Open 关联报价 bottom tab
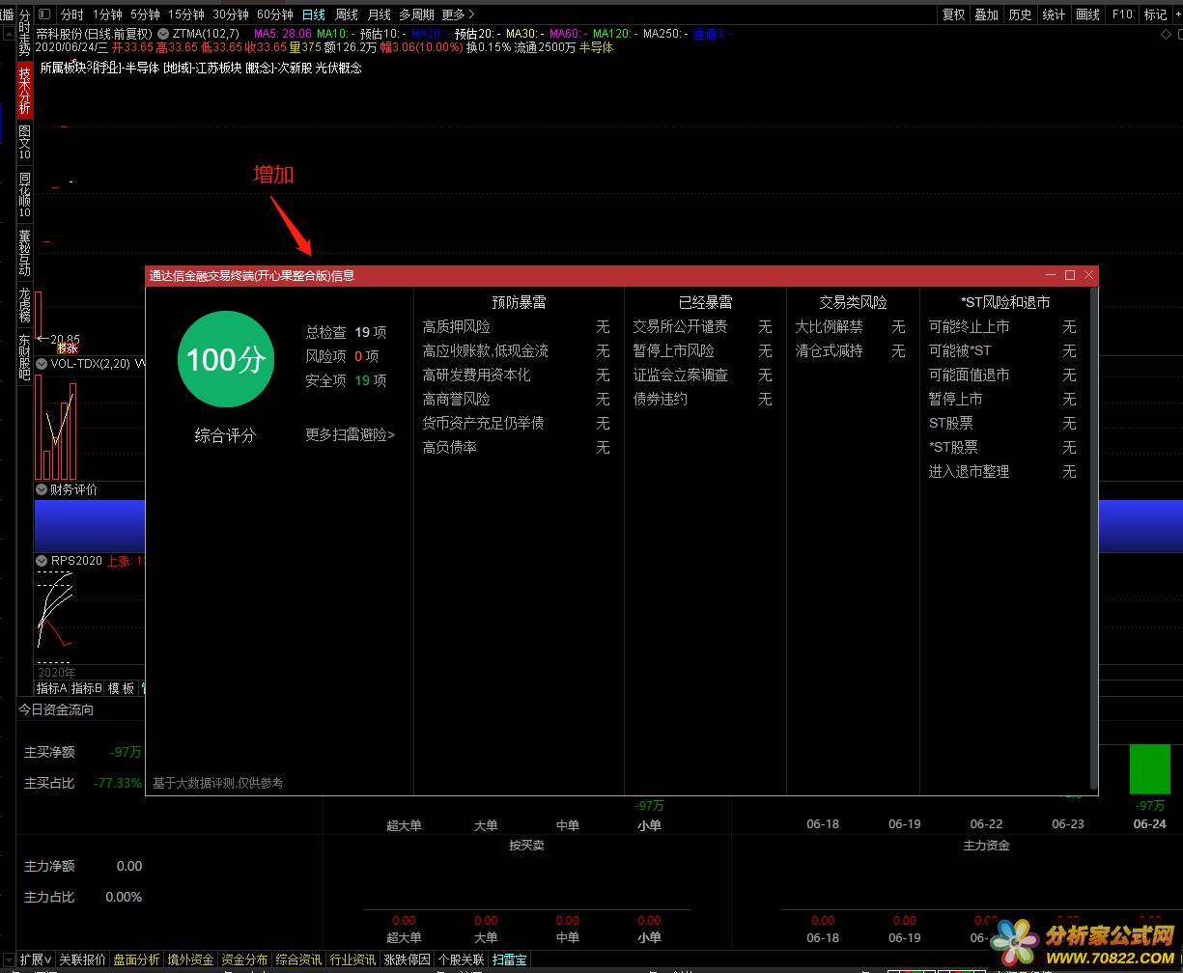The image size is (1183, 973). click(82, 959)
